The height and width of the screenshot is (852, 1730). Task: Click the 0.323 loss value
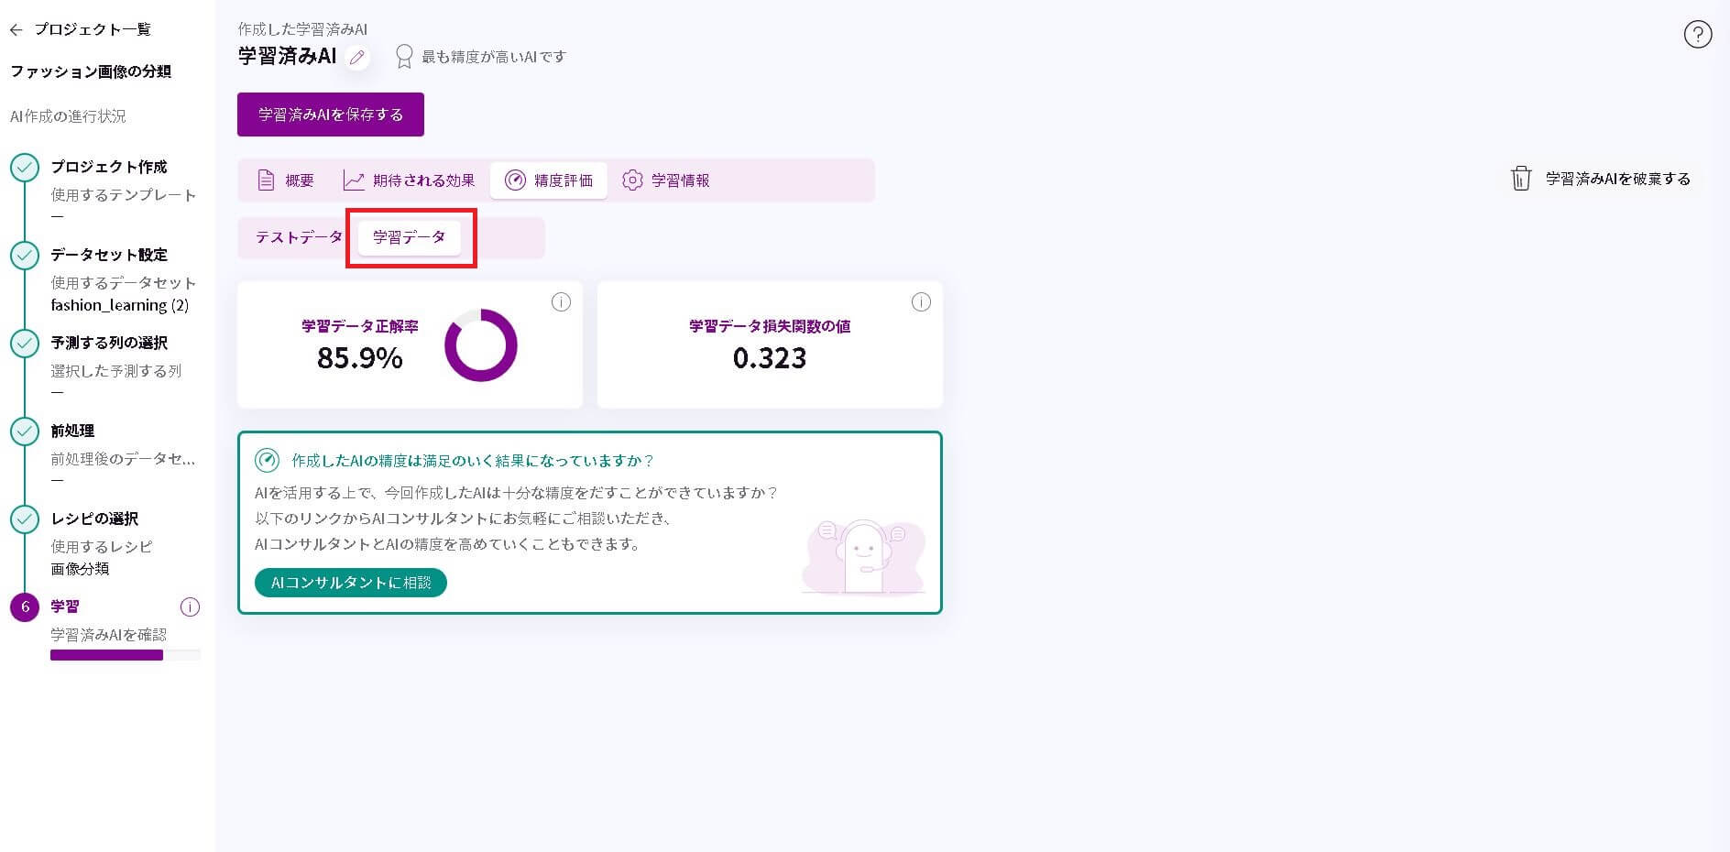(770, 358)
